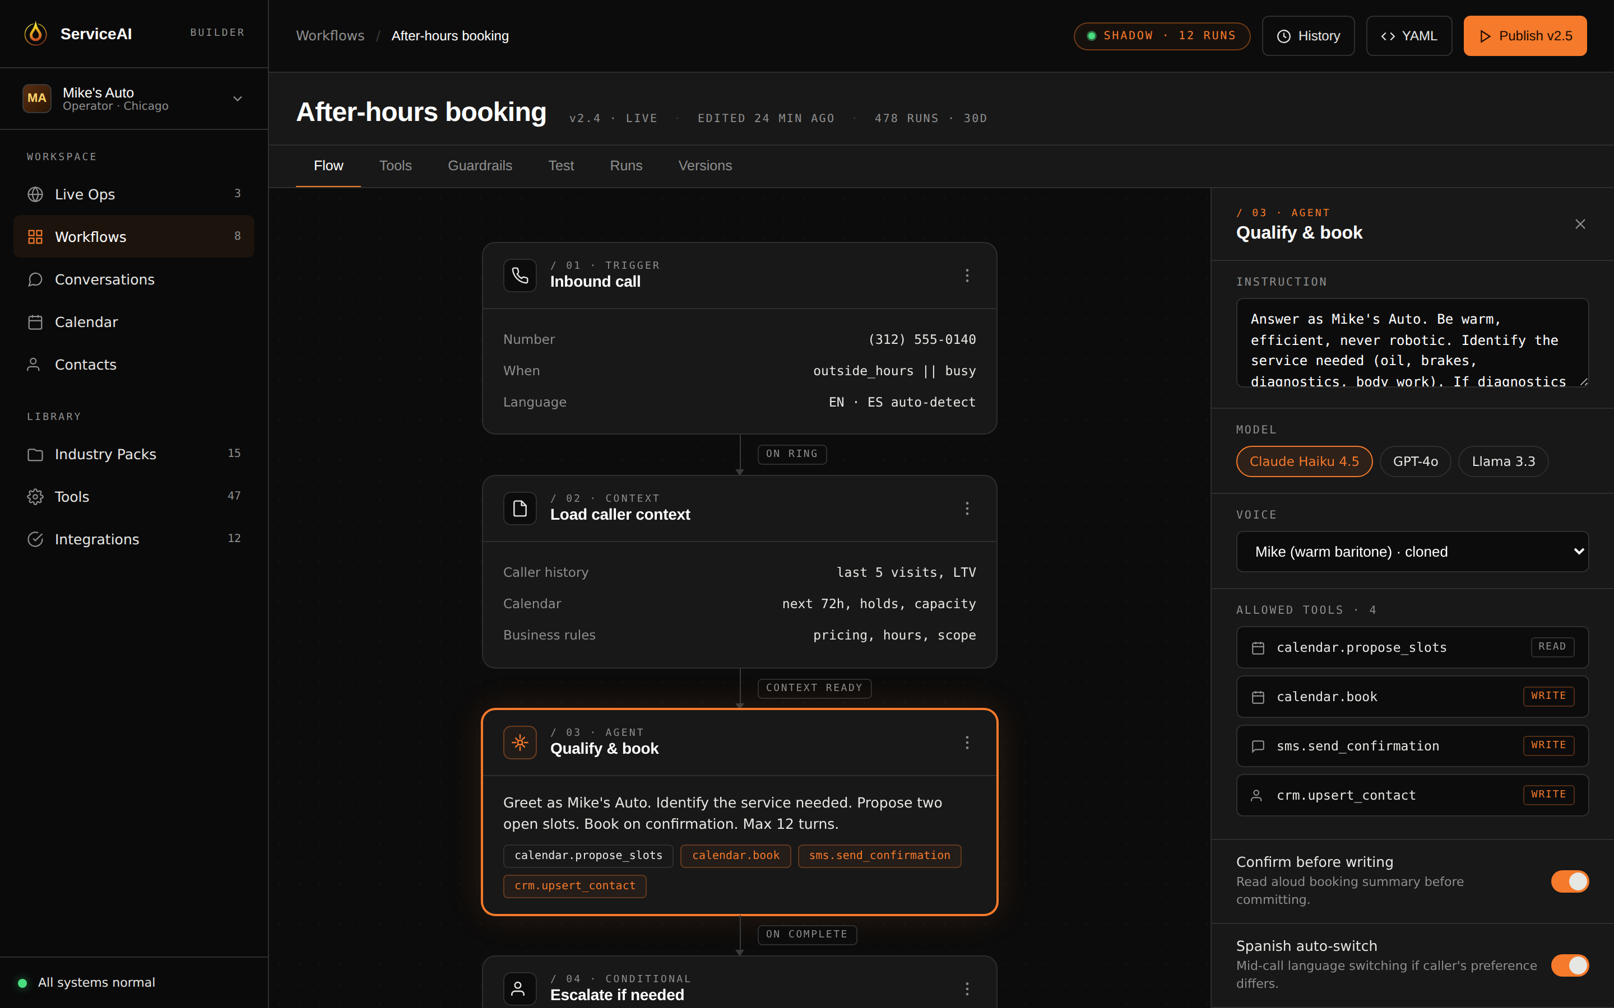Open Live Ops globe icon

(35, 194)
